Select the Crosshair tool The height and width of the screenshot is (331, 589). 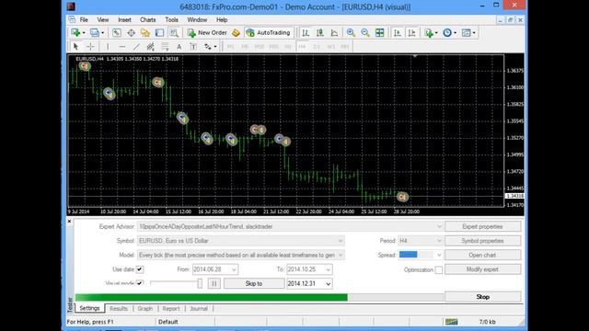pos(90,47)
